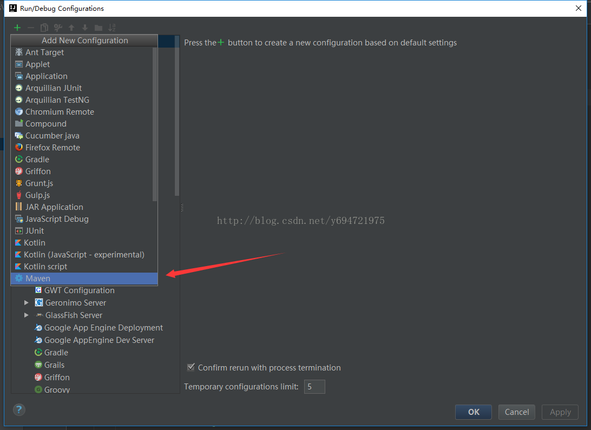The width and height of the screenshot is (591, 430).
Task: Open the help question mark button
Action: [x=19, y=409]
